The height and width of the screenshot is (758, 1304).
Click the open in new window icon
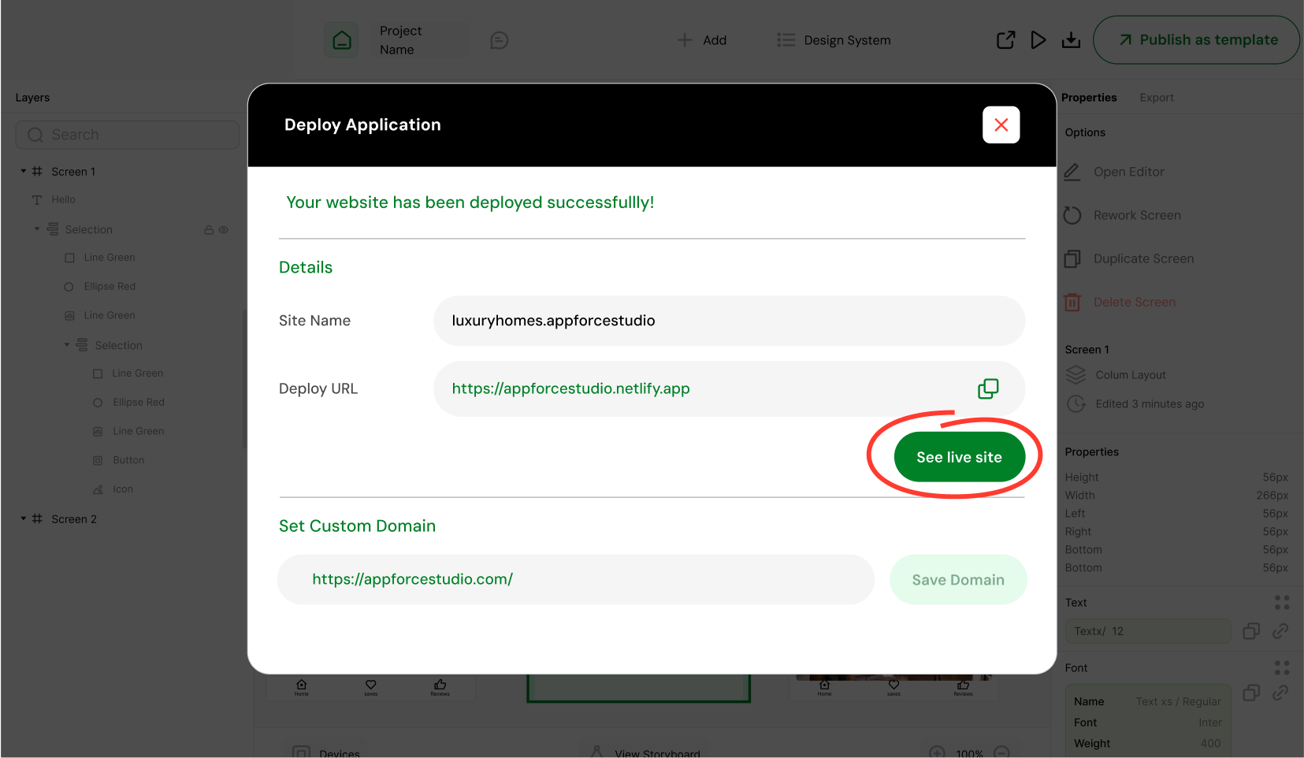click(x=1005, y=40)
